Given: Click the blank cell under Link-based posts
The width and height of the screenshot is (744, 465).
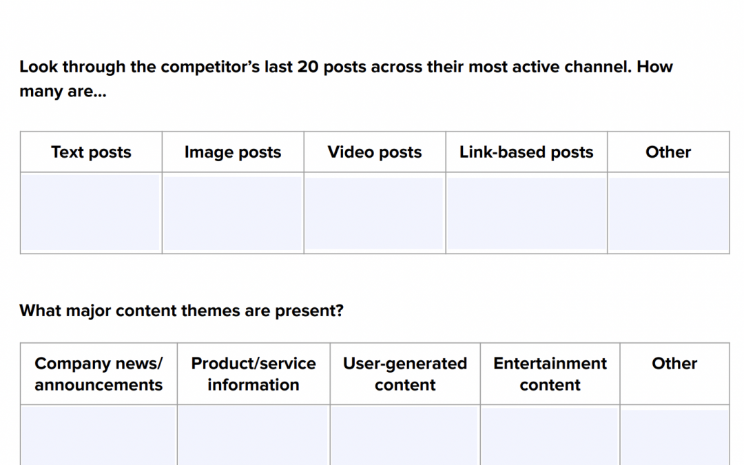Looking at the screenshot, I should pos(526,212).
